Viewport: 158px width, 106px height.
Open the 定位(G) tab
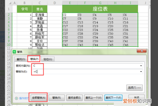click(48, 59)
